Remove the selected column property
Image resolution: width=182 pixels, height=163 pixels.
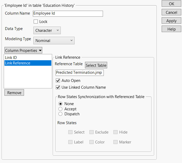14,93
